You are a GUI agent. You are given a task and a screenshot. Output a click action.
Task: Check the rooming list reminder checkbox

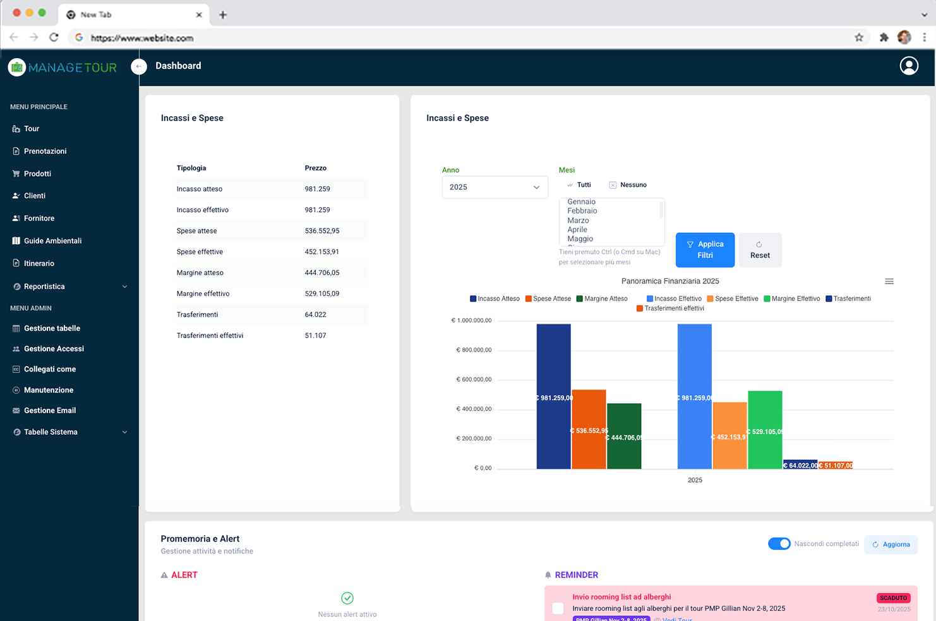coord(558,608)
